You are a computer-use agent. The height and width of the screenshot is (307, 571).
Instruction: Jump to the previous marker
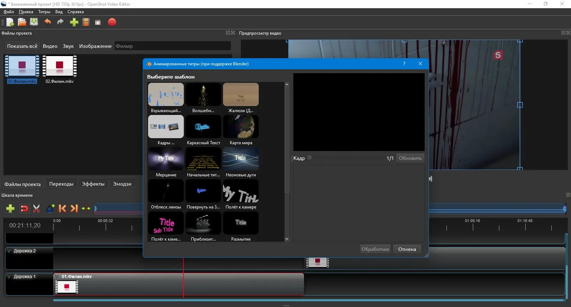pyautogui.click(x=62, y=208)
